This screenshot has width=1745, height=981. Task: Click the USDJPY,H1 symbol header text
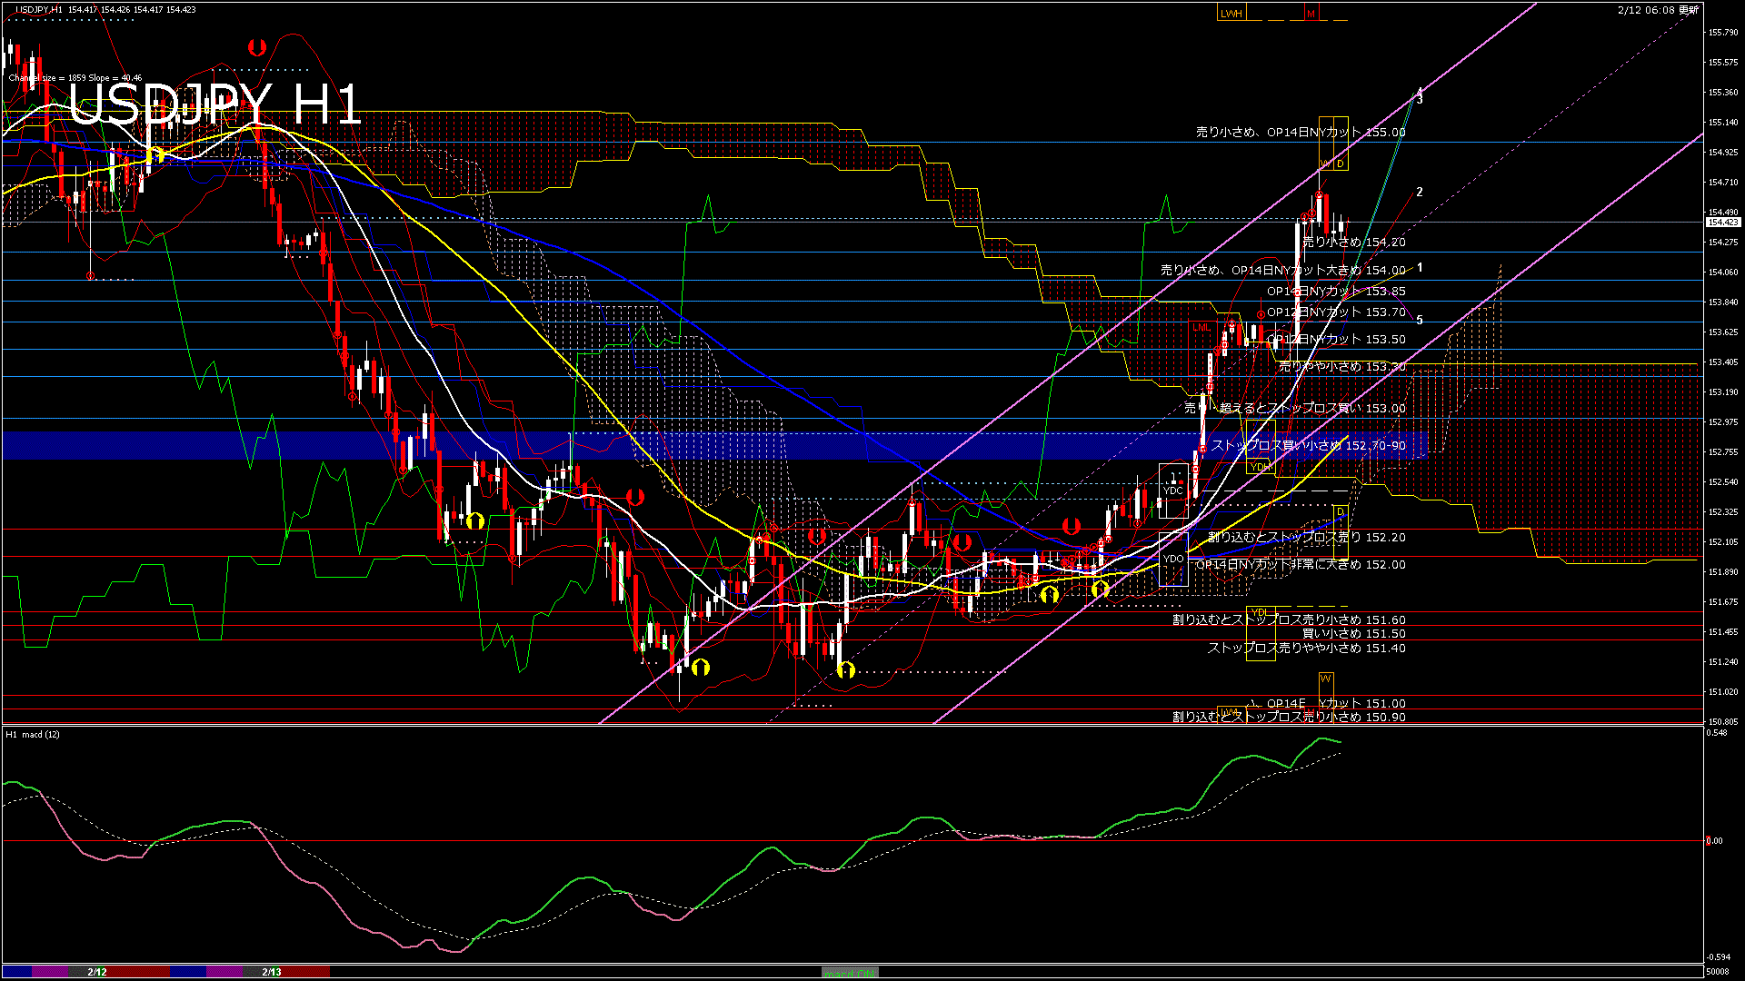pos(40,10)
